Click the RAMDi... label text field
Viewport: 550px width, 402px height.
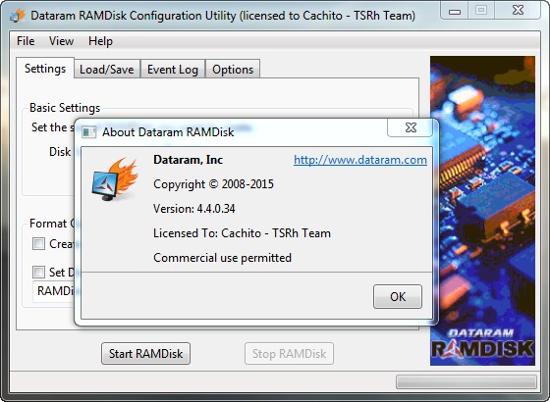(54, 291)
